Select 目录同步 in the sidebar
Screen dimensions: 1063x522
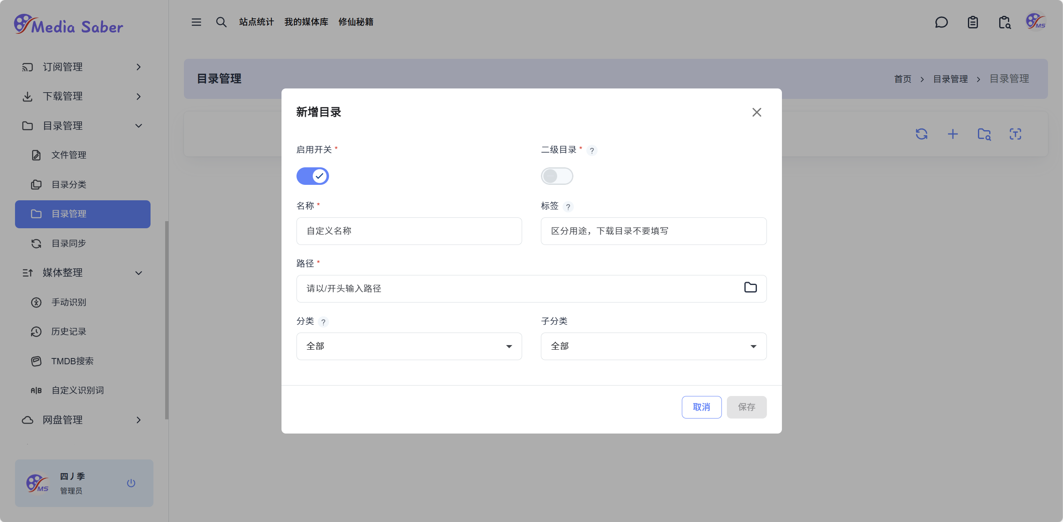pyautogui.click(x=69, y=243)
